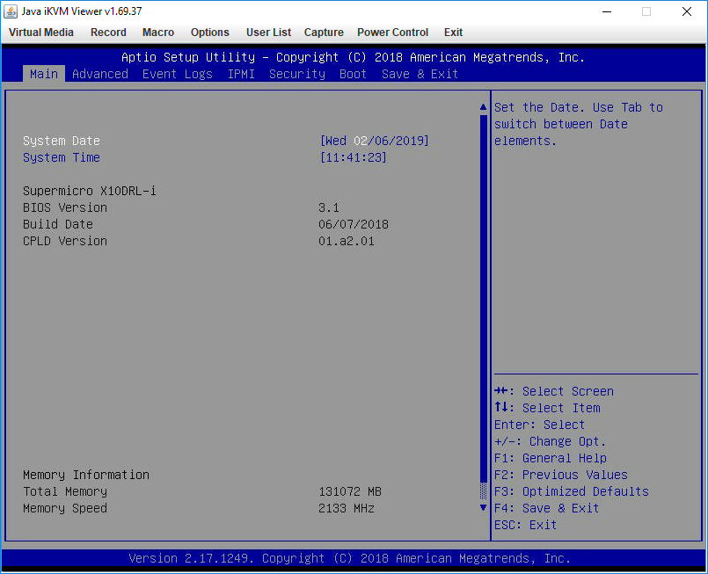Click the Set the Date help text
Viewport: 708px width, 574px height.
point(579,125)
